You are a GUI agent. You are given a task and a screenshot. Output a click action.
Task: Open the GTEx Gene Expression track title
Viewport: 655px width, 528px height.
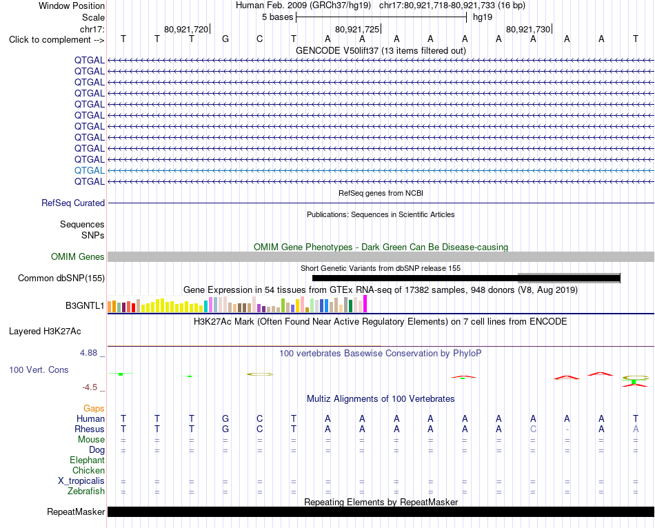[x=381, y=290]
